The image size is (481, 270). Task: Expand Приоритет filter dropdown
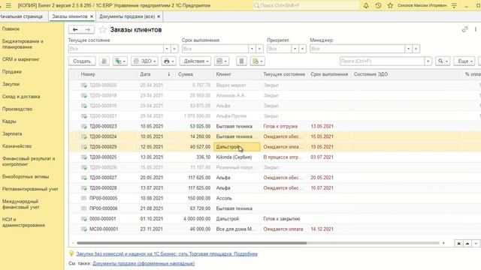(295, 49)
